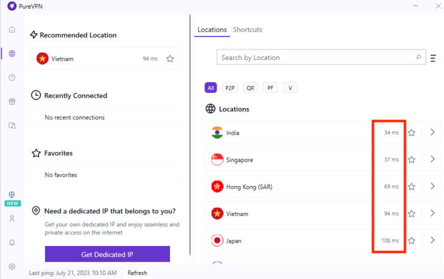
Task: Click the Get Dedicated IP button
Action: (x=108, y=254)
